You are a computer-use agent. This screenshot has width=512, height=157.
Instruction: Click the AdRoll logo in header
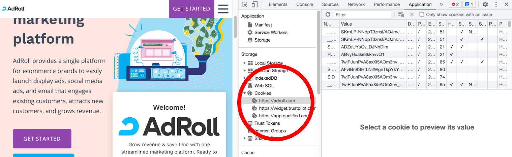tap(13, 9)
